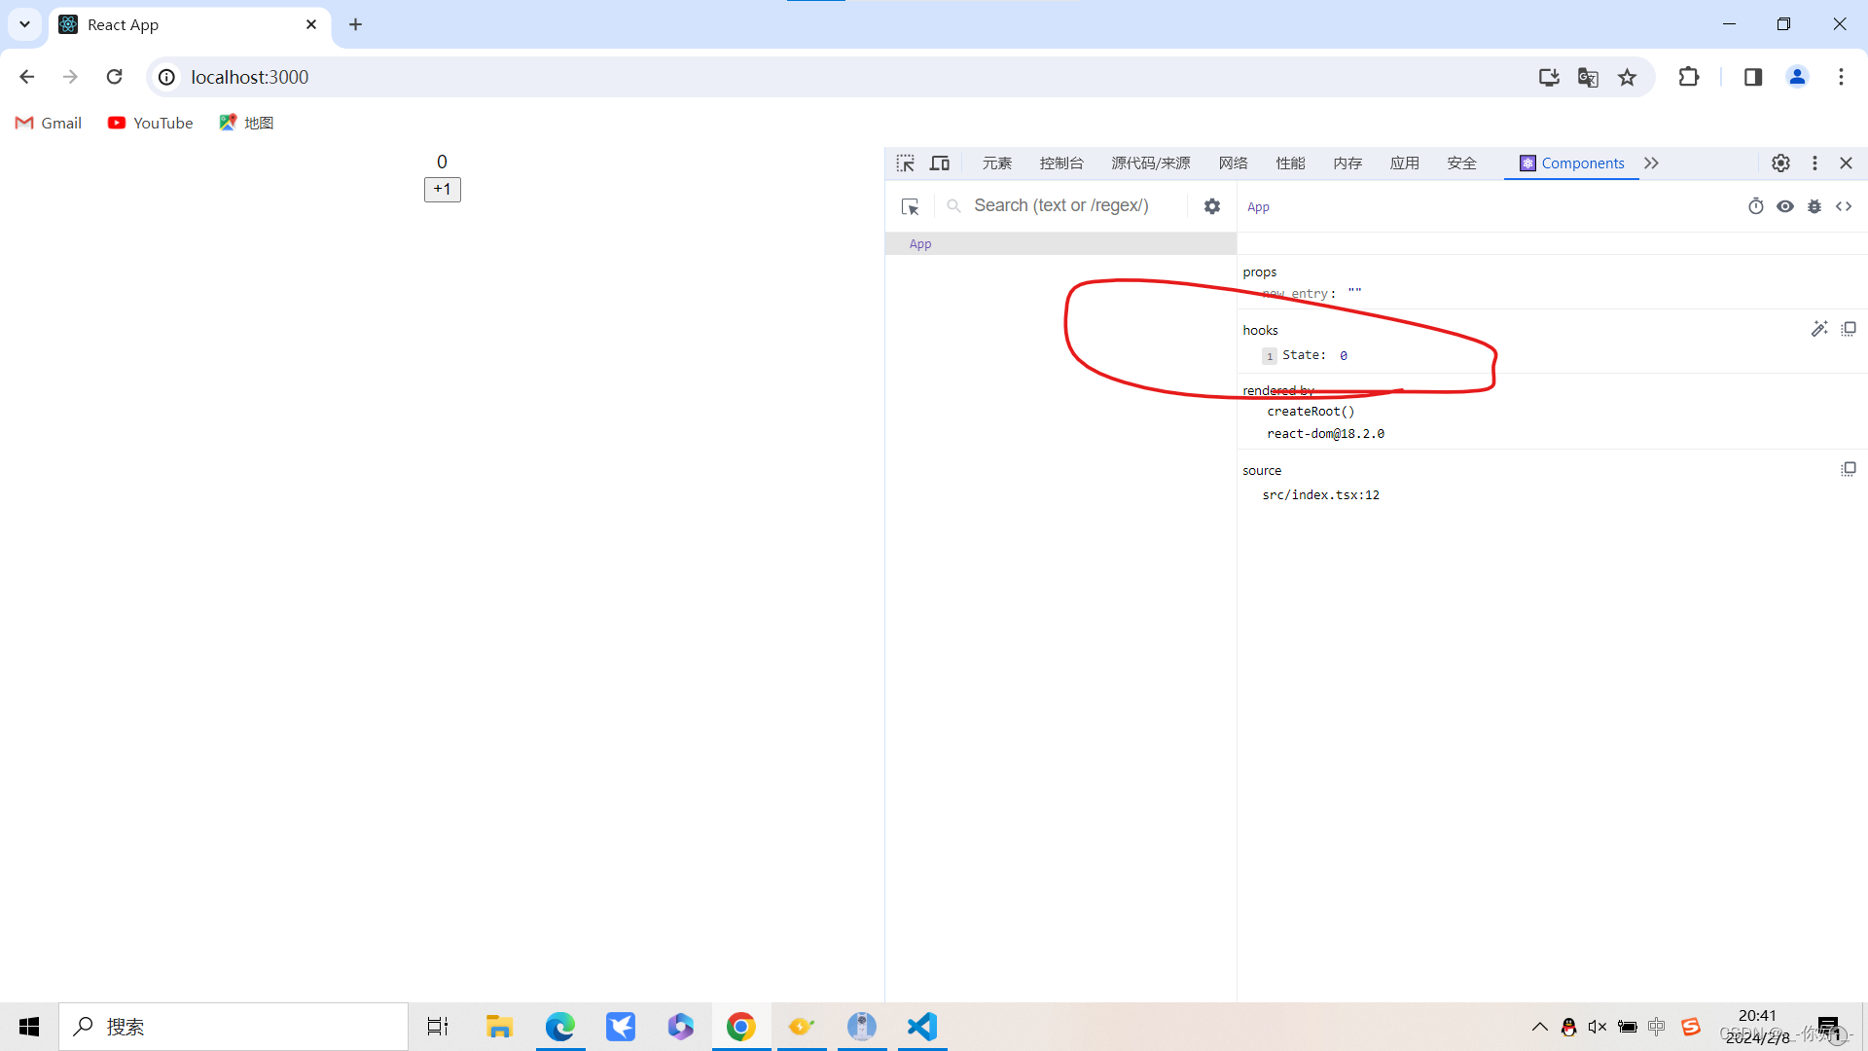
Task: Click the suspend component stopwatch icon
Action: click(1755, 206)
